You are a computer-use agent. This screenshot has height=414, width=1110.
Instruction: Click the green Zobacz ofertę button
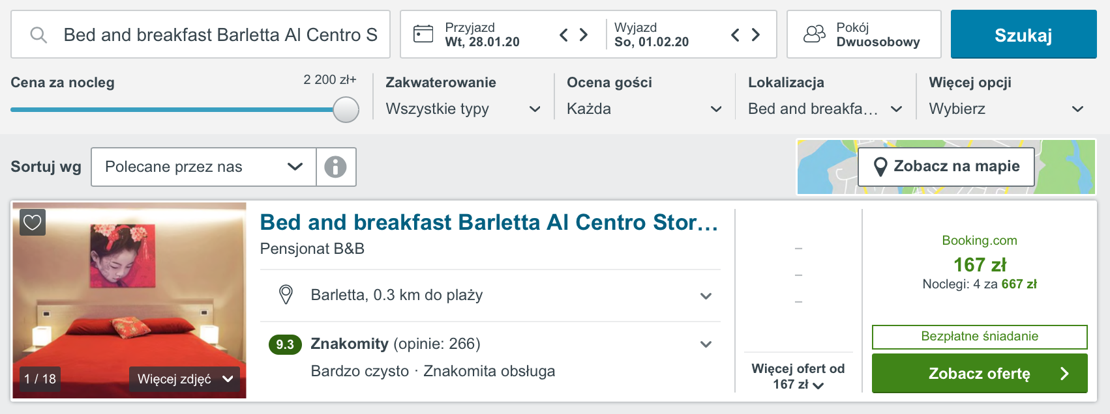[x=980, y=373]
